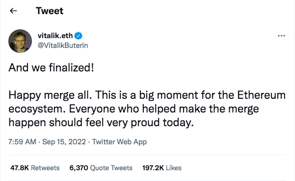Go back using the left arrow
Image resolution: width=295 pixels, height=181 pixels.
pos(13,11)
